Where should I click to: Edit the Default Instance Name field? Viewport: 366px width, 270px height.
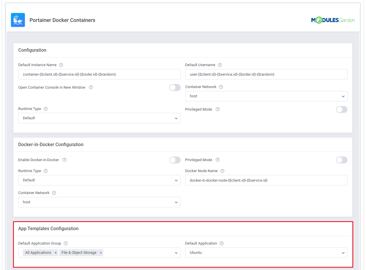[99, 74]
